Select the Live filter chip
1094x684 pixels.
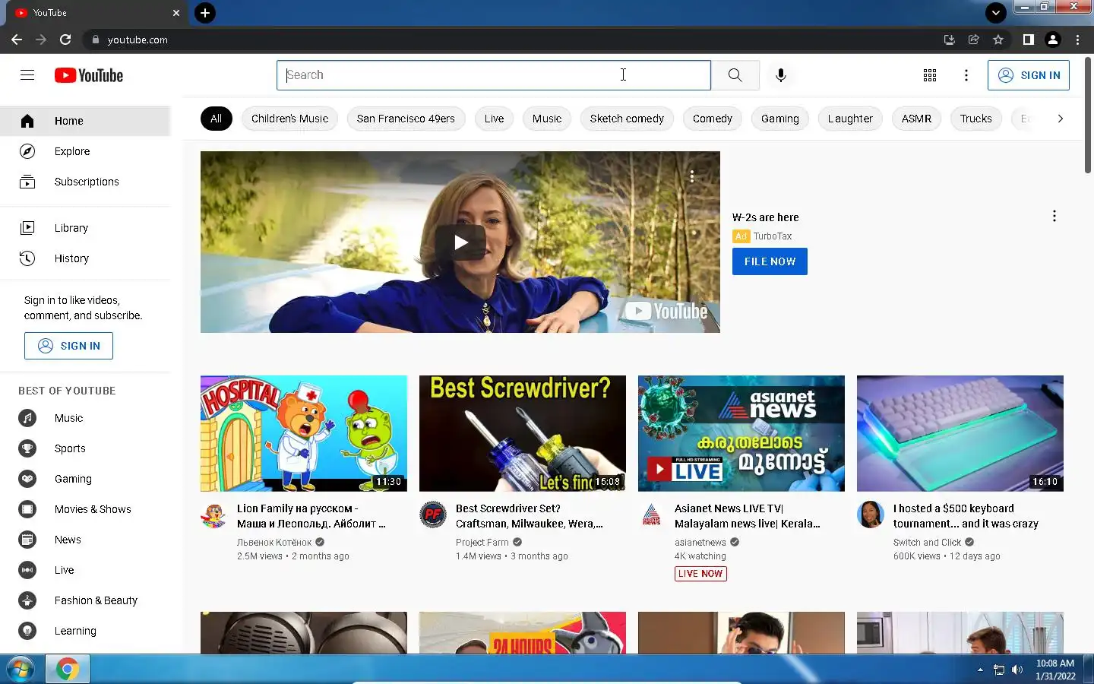coord(494,119)
